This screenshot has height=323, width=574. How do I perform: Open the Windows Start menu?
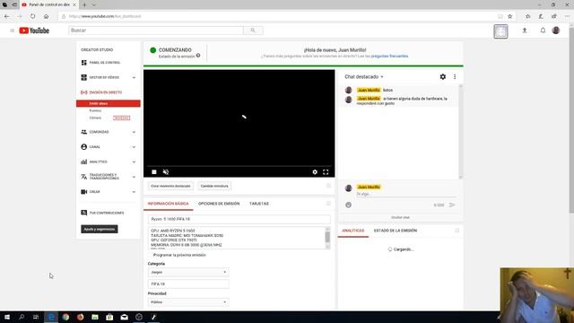pyautogui.click(x=7, y=317)
